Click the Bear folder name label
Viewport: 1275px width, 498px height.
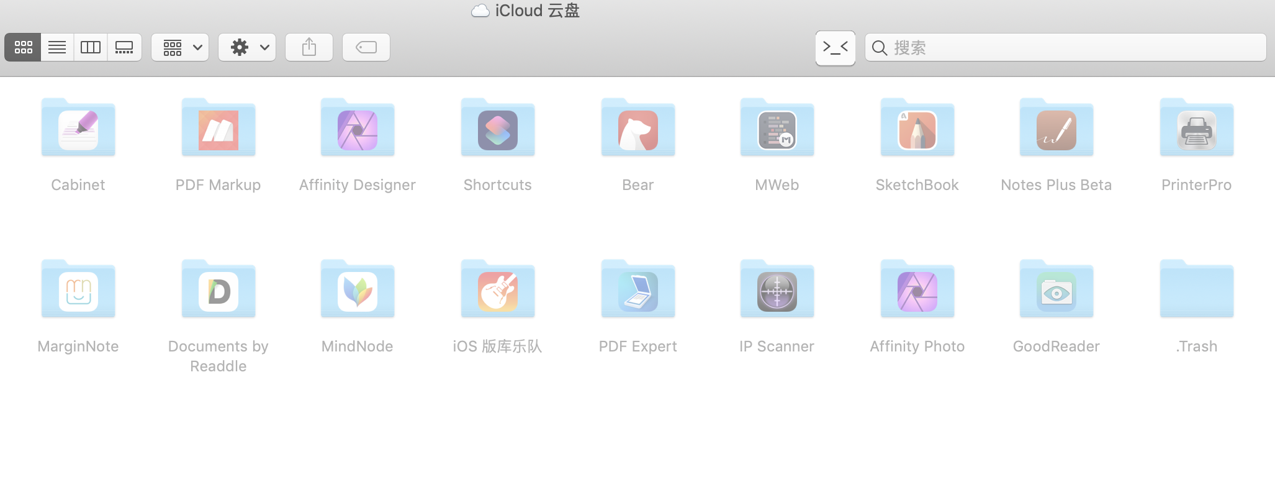638,185
